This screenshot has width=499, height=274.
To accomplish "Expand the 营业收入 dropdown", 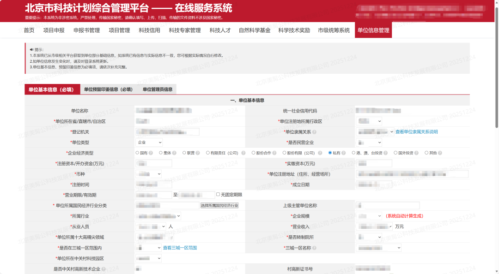I will click(x=374, y=226).
